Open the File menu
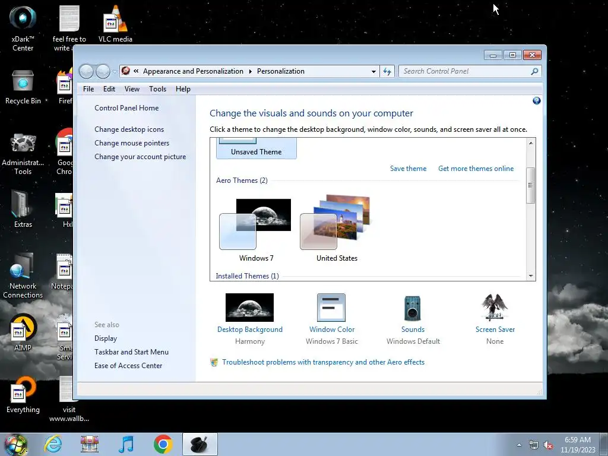The width and height of the screenshot is (608, 456). (x=88, y=89)
